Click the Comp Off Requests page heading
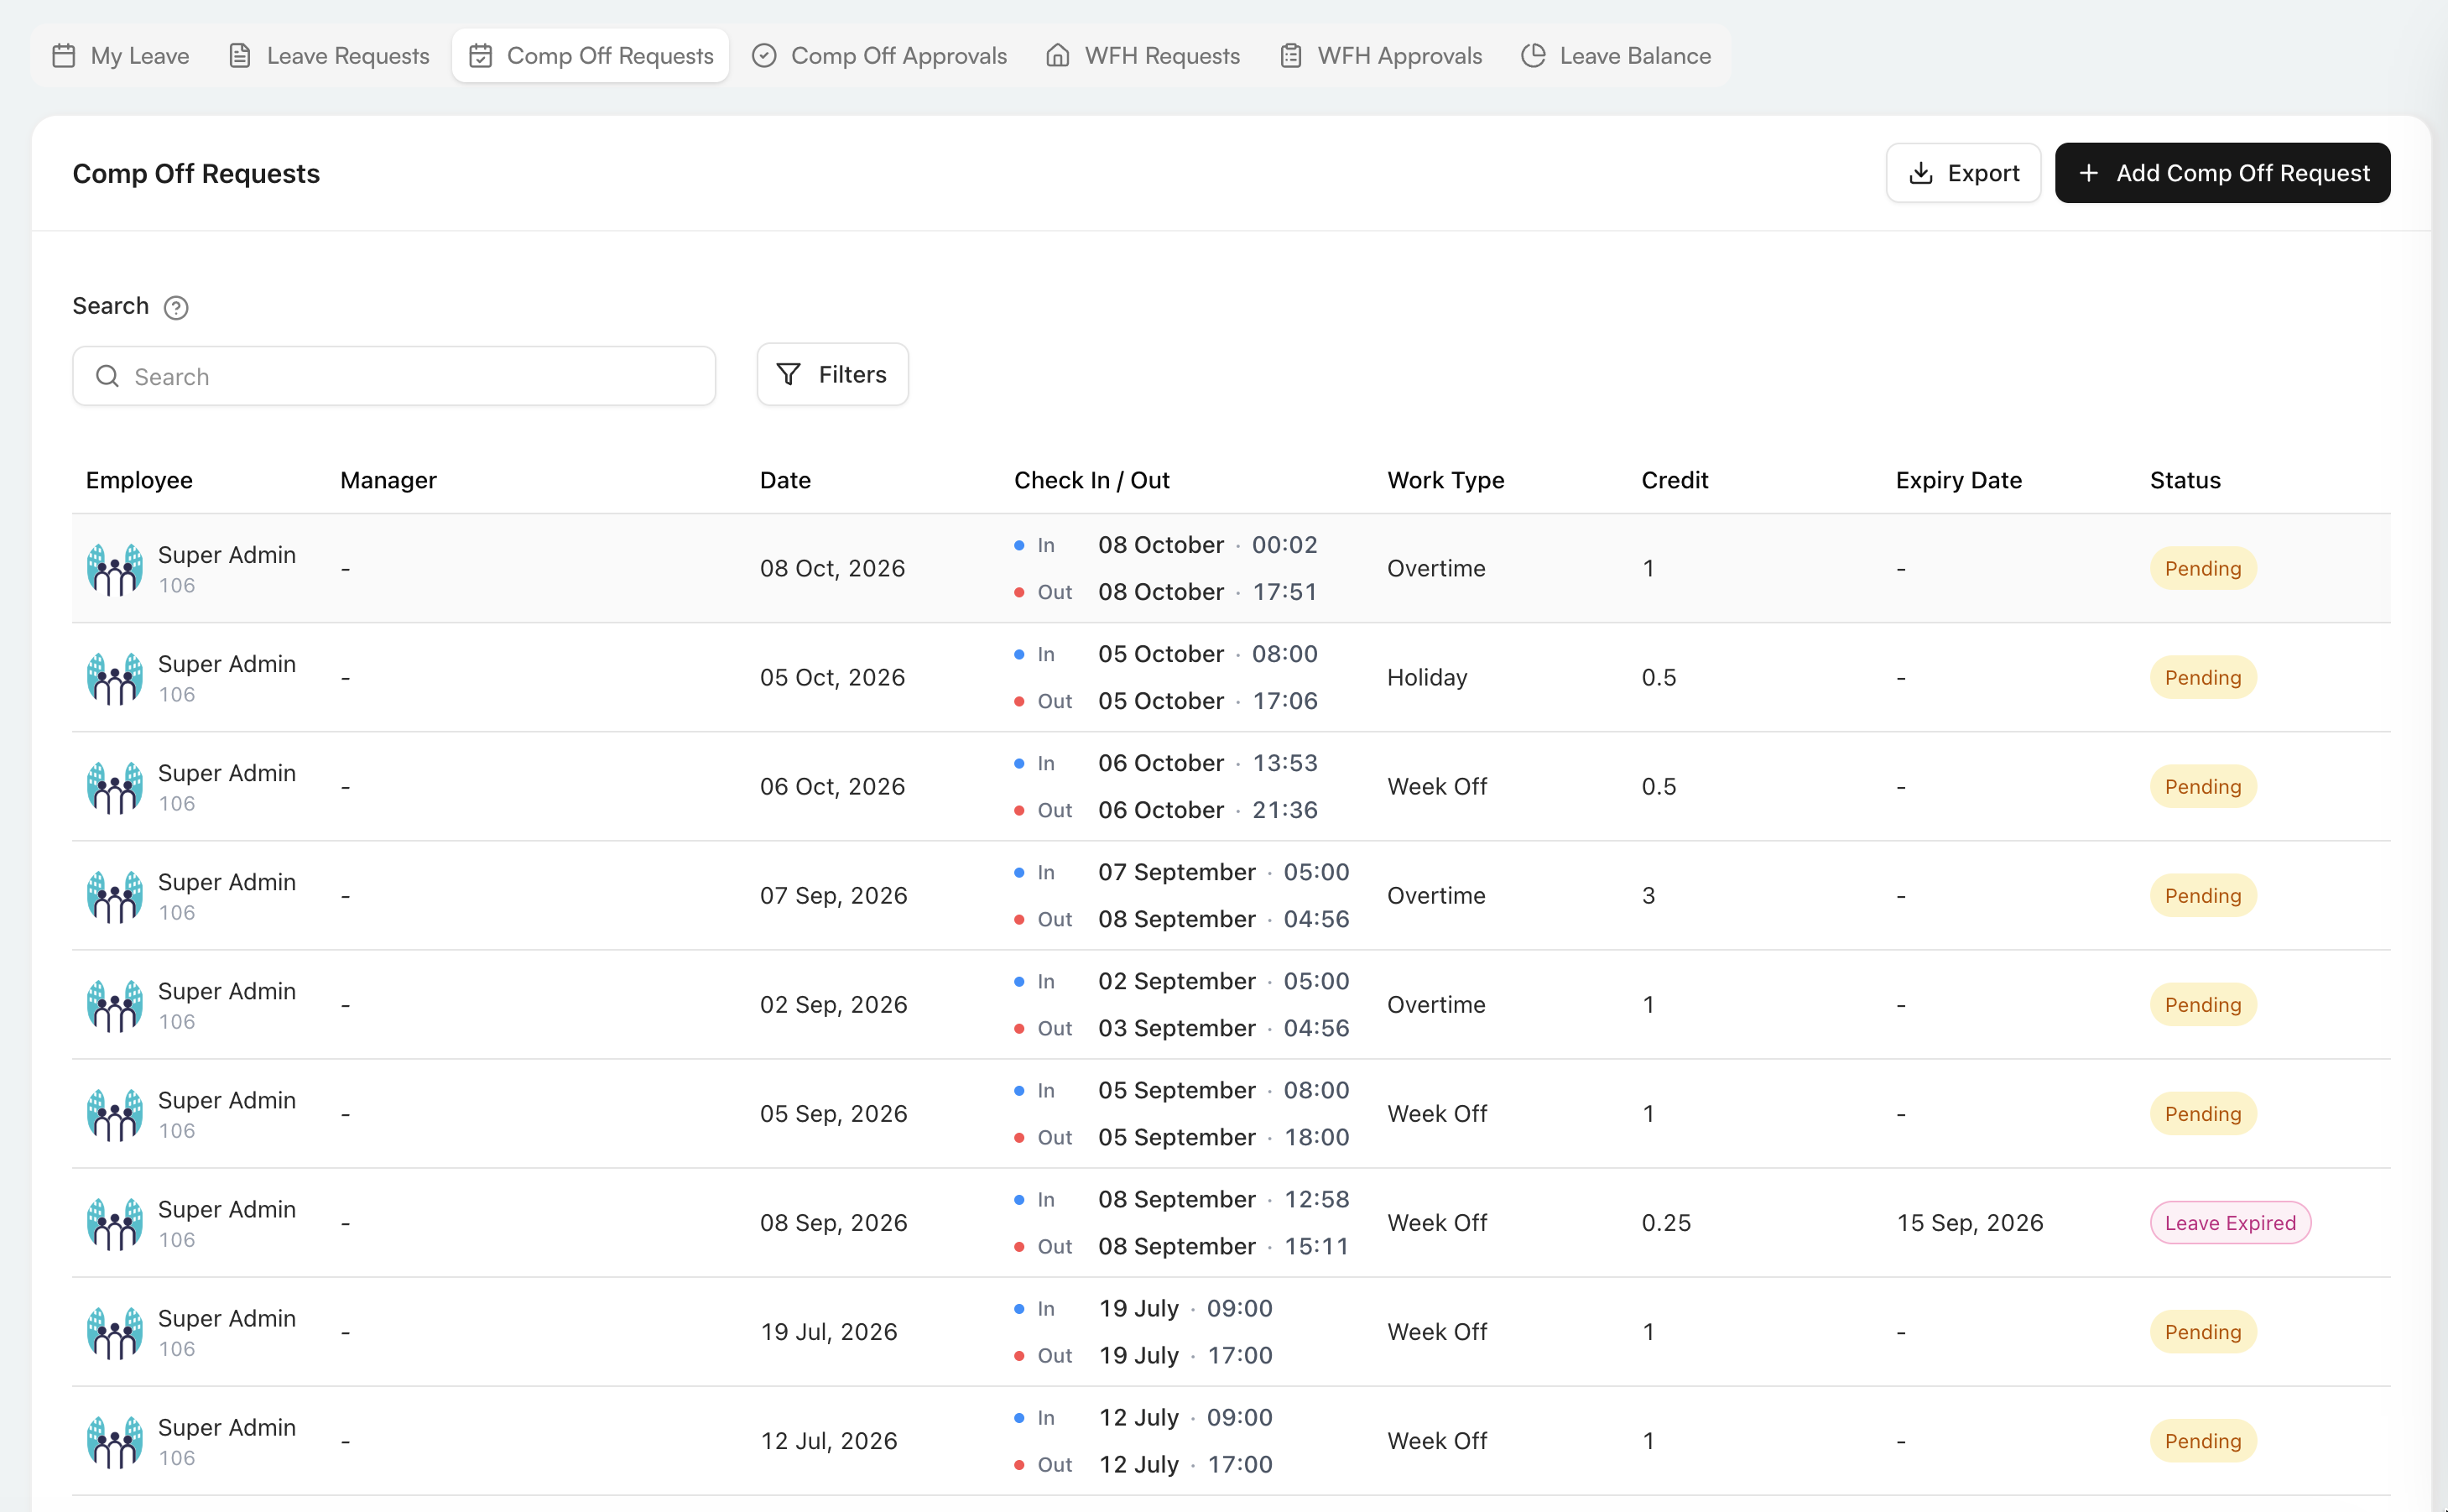The height and width of the screenshot is (1512, 2448). pos(196,173)
